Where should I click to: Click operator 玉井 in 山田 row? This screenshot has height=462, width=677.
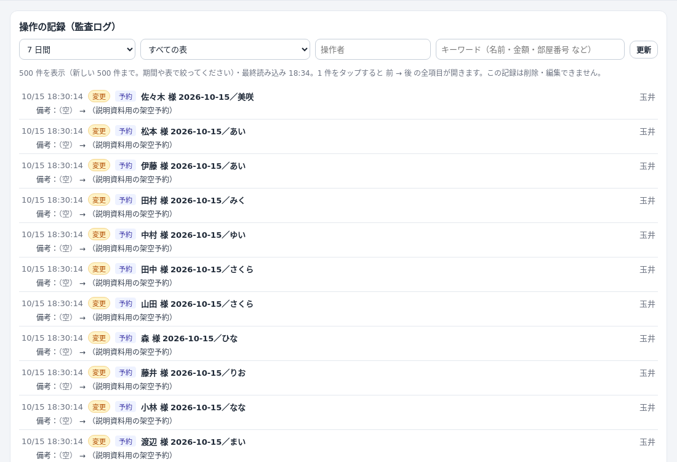click(647, 304)
